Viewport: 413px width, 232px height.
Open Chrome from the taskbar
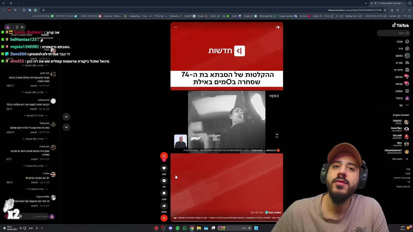point(192,228)
